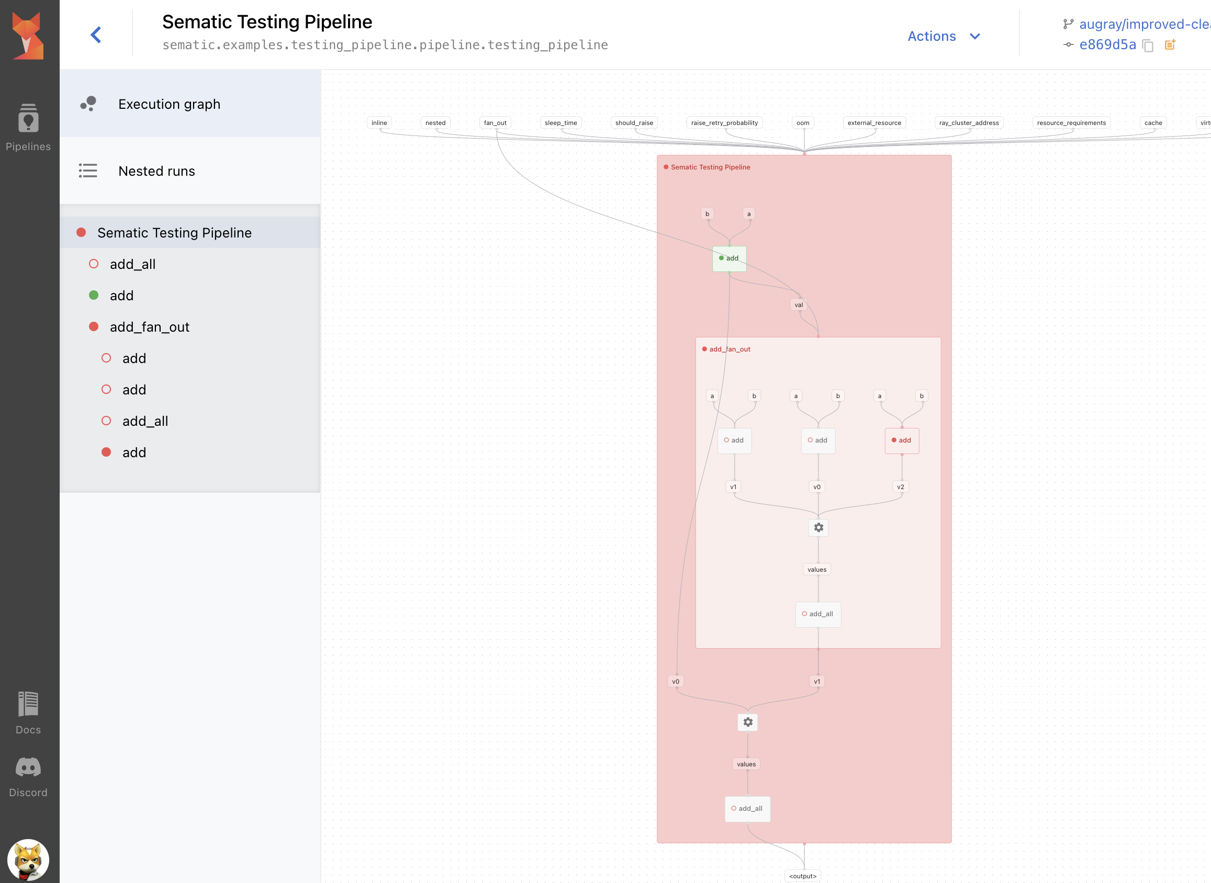The height and width of the screenshot is (883, 1211).
Task: Click the red add node inside add_fan_out
Action: point(902,440)
